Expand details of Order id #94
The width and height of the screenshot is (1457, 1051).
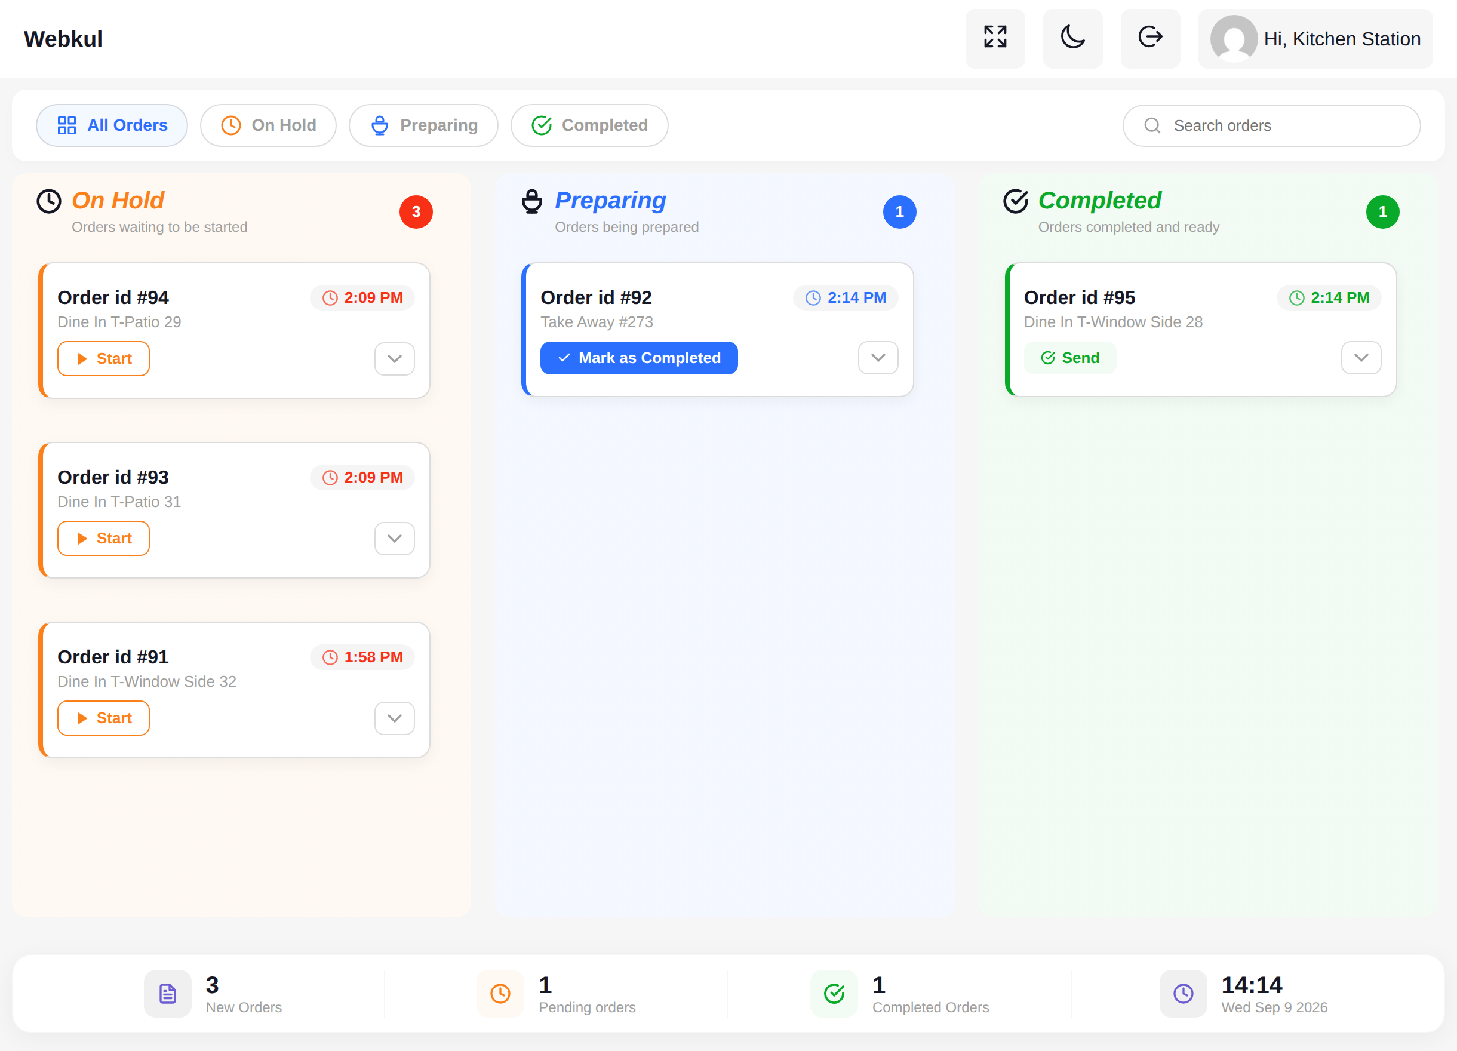(395, 358)
